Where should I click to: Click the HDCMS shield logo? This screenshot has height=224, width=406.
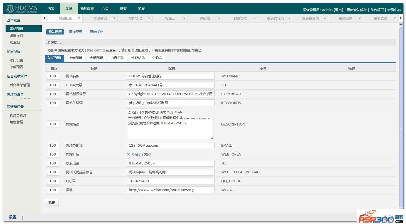click(10, 9)
